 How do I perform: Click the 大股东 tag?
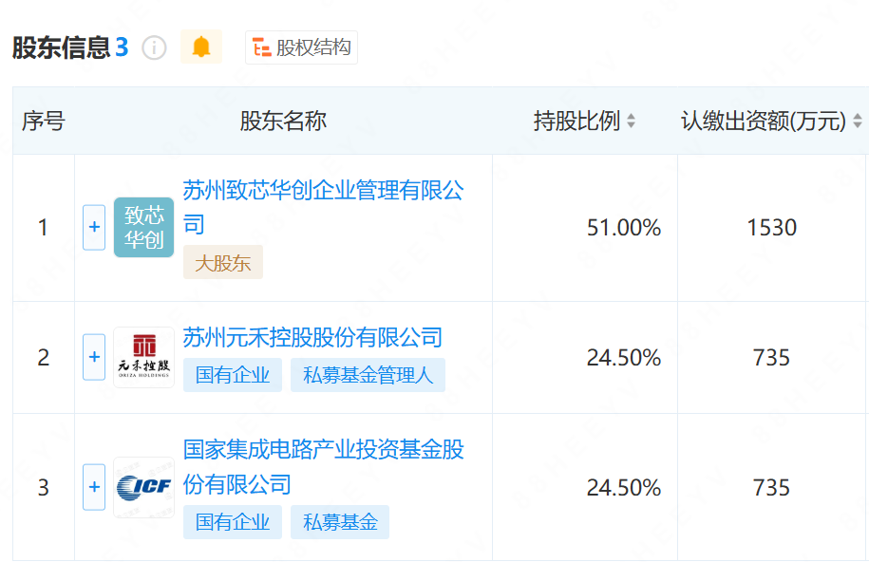pos(223,263)
